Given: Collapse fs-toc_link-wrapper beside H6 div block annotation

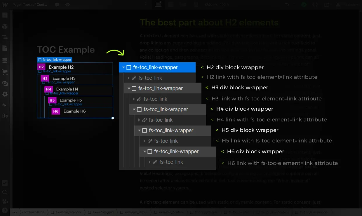Looking at the screenshot, I should coord(145,151).
